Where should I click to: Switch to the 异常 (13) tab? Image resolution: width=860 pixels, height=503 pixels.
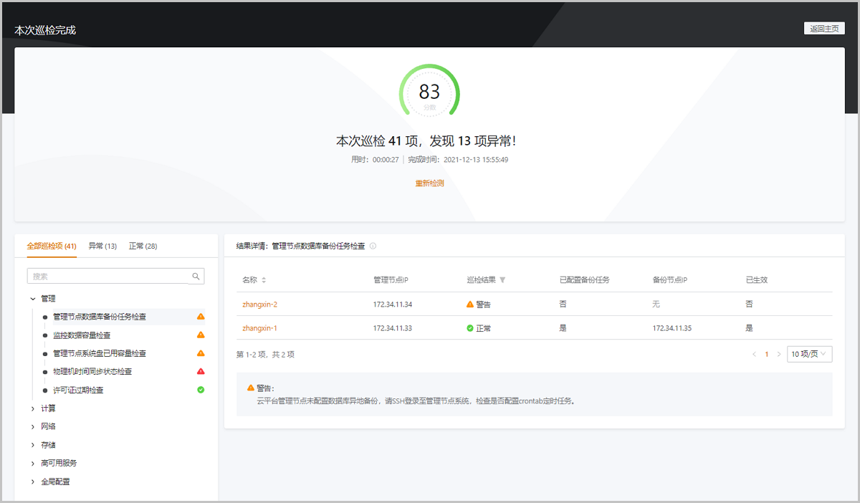click(x=102, y=246)
